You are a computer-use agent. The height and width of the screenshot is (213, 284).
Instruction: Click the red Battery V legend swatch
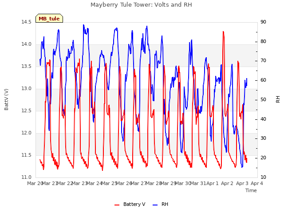point(117,205)
